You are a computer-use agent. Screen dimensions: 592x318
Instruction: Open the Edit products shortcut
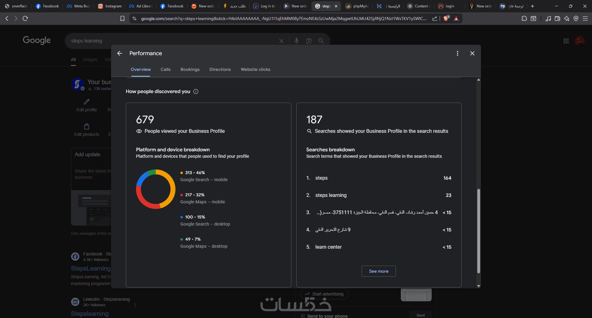87,130
